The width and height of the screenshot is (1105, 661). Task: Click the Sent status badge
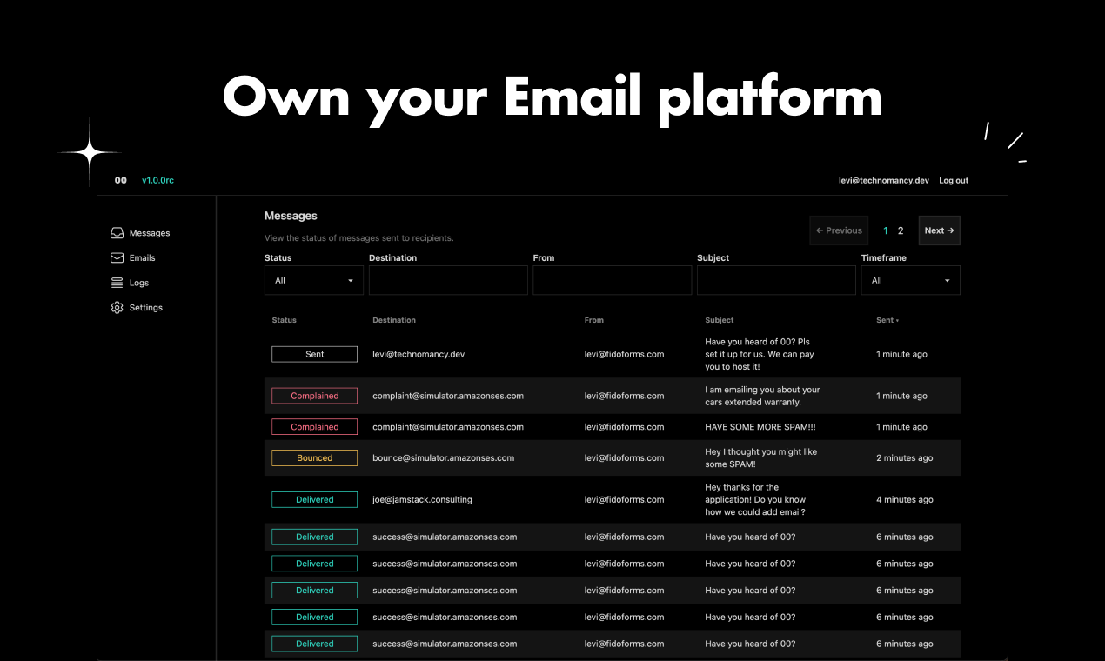[314, 354]
